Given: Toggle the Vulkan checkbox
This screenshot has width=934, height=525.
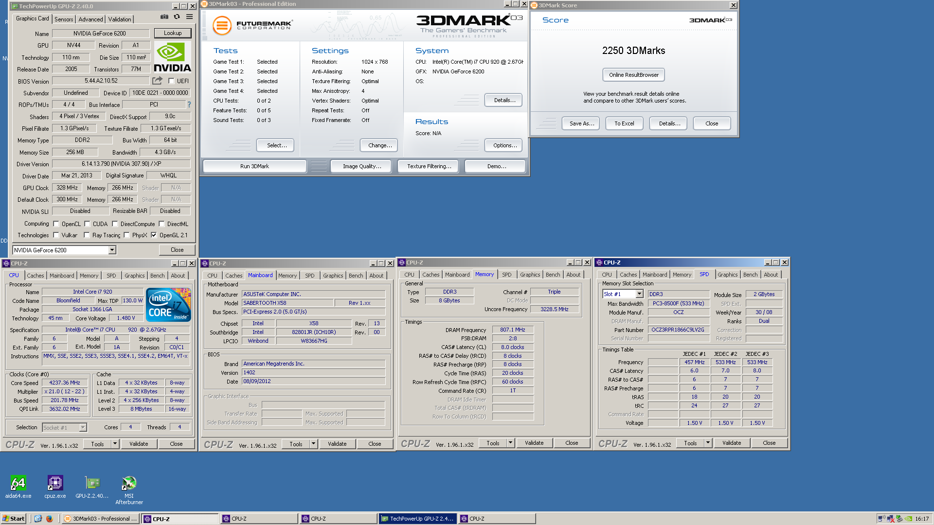Looking at the screenshot, I should click(56, 235).
